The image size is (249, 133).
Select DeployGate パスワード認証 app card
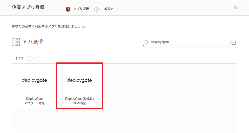click(34, 86)
